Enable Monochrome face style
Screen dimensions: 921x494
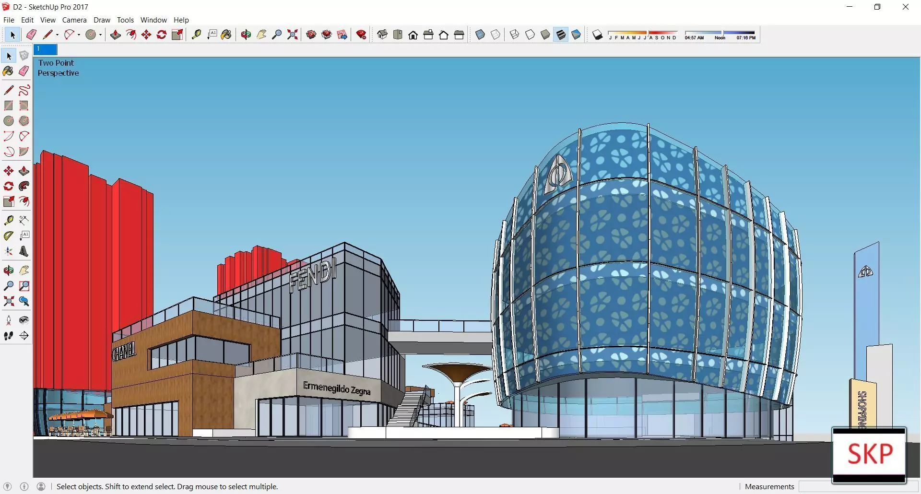click(576, 35)
